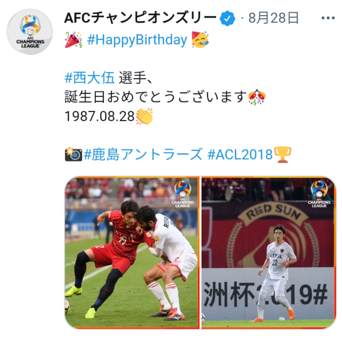This screenshot has height=339, width=342.
Task: Click the AFC logo watermark on left photo
Action: [183, 194]
